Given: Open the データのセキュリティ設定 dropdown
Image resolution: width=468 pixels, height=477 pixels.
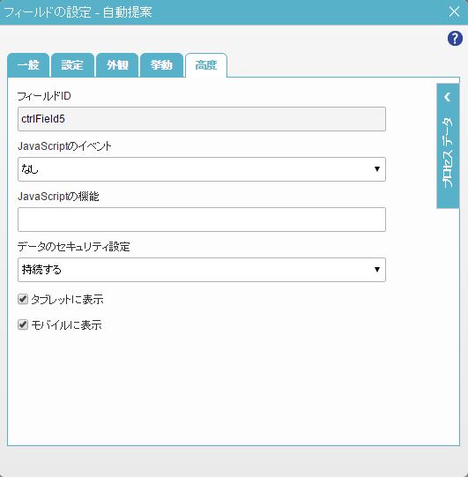Looking at the screenshot, I should click(202, 270).
